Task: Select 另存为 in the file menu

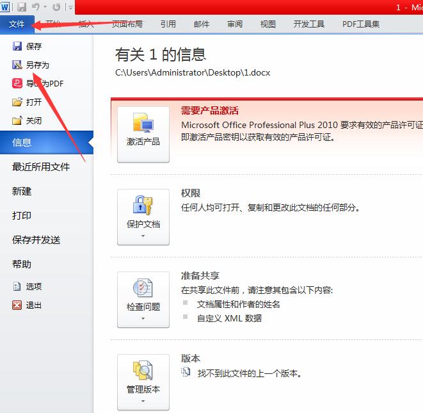Action: [x=38, y=65]
